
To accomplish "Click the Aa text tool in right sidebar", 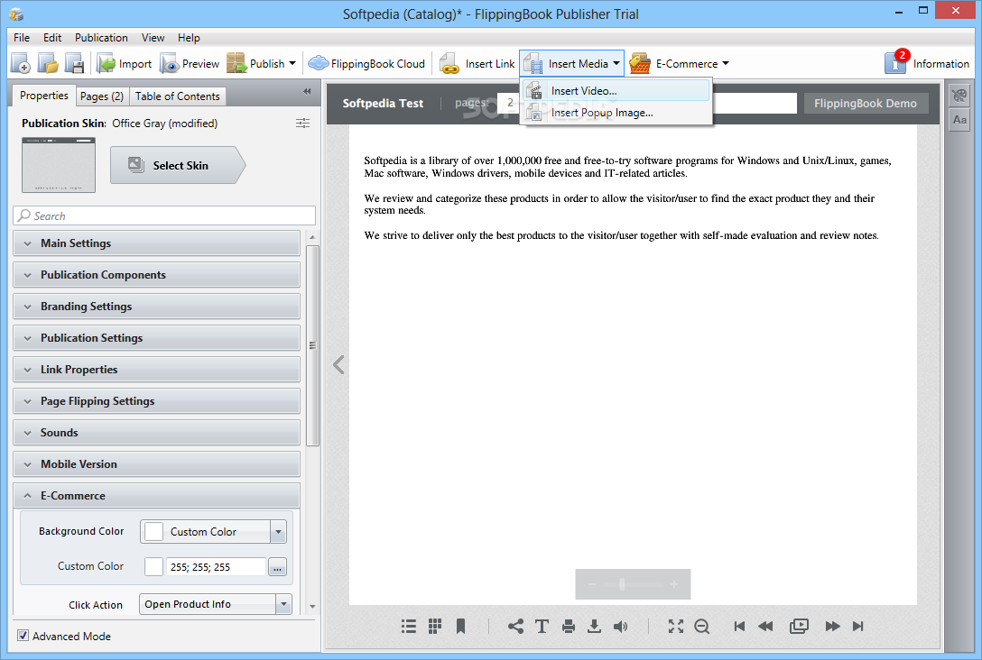I will [959, 120].
